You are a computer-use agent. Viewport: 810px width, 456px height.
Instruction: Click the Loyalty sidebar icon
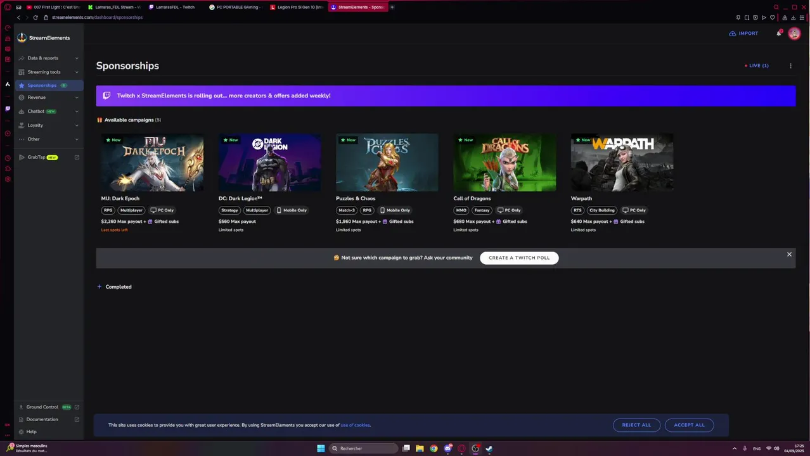(22, 125)
